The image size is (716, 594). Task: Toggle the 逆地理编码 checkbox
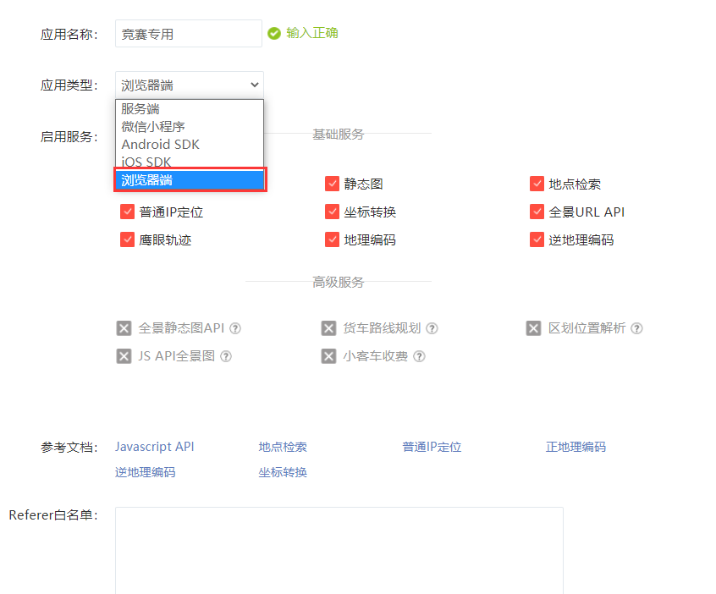(x=537, y=239)
